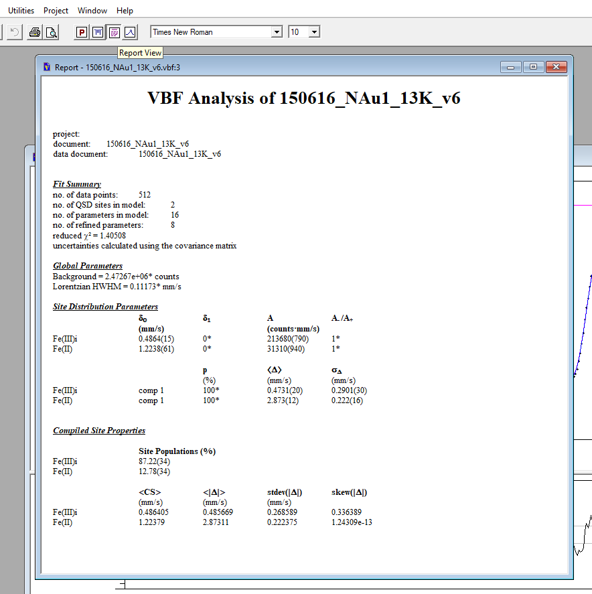
Task: Click the site population 12.78(34)
Action: pos(154,471)
